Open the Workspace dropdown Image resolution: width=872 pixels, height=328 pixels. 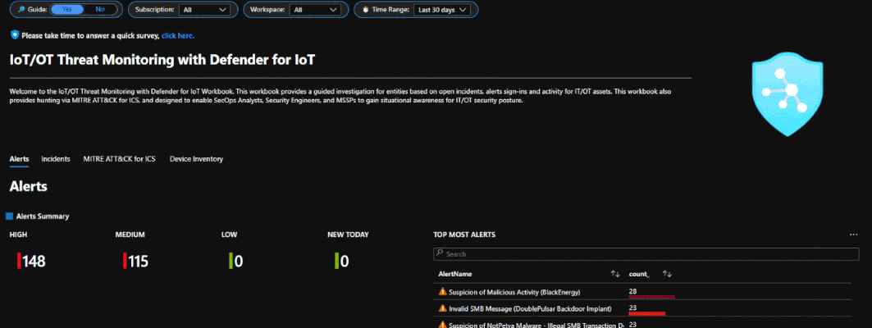pyautogui.click(x=316, y=10)
